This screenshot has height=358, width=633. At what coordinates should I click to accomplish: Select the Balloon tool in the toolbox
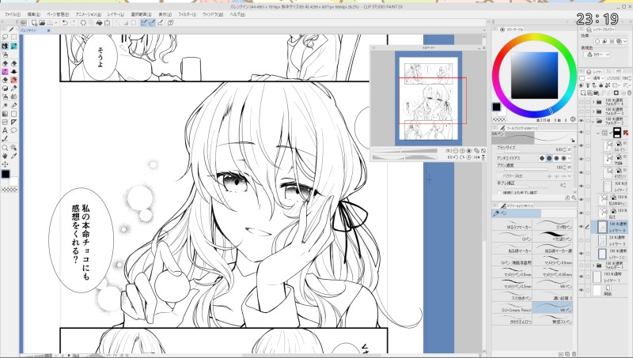tap(13, 130)
